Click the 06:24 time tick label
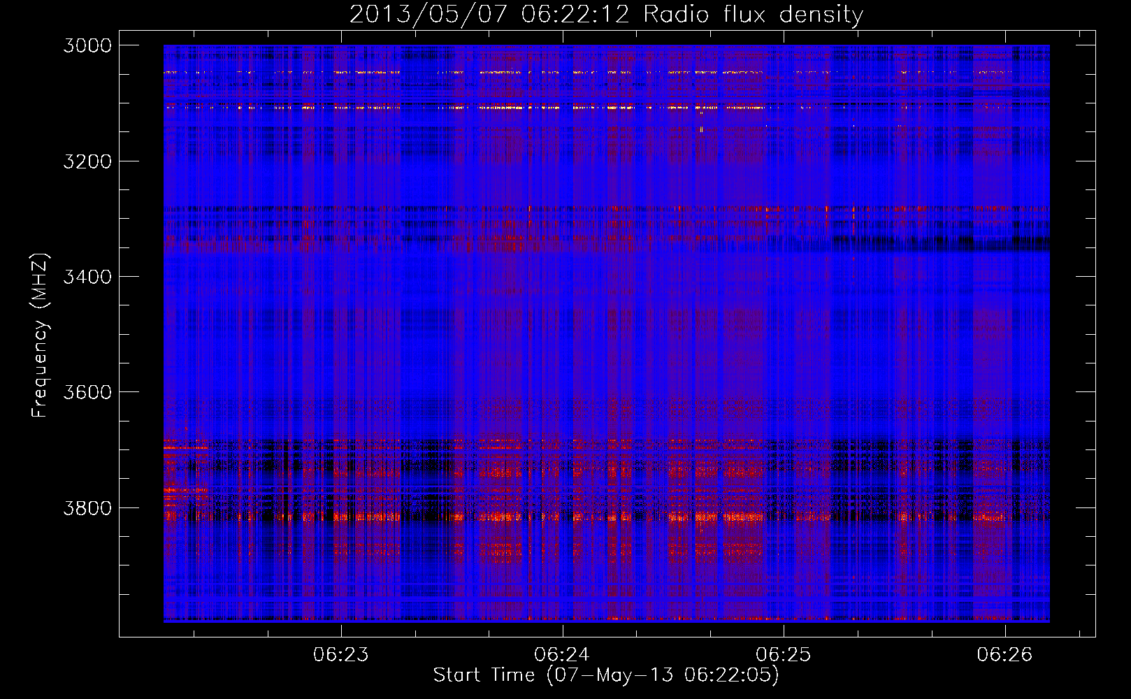 pos(562,654)
